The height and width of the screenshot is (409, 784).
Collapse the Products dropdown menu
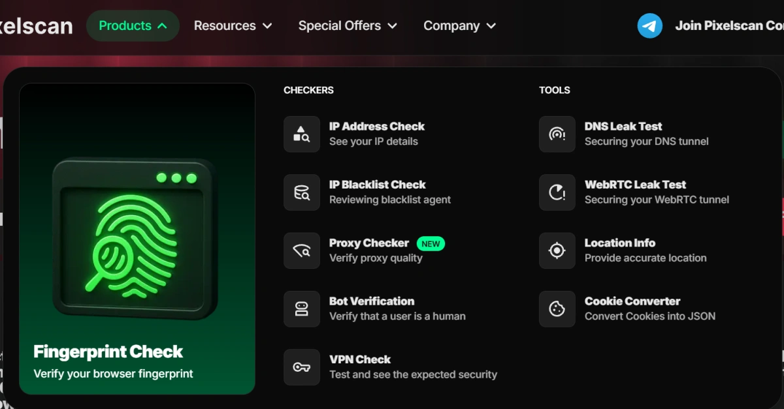[133, 26]
